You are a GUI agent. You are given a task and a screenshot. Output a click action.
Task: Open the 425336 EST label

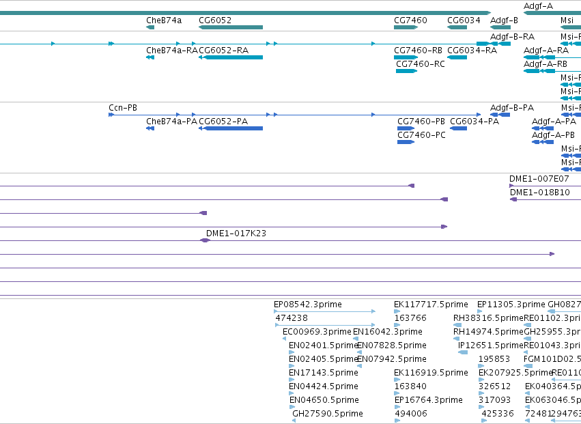click(x=498, y=414)
